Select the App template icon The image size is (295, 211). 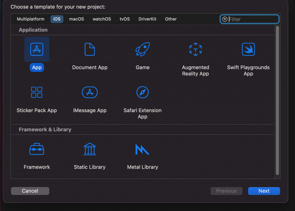point(37,49)
